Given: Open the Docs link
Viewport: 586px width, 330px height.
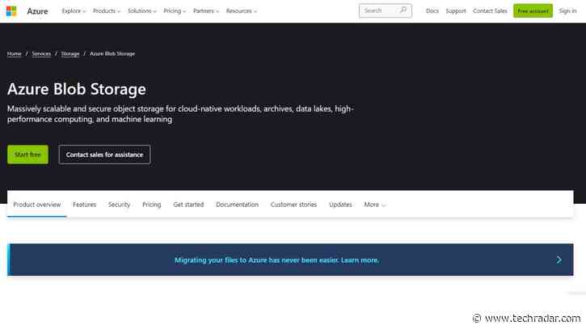Looking at the screenshot, I should coord(432,11).
